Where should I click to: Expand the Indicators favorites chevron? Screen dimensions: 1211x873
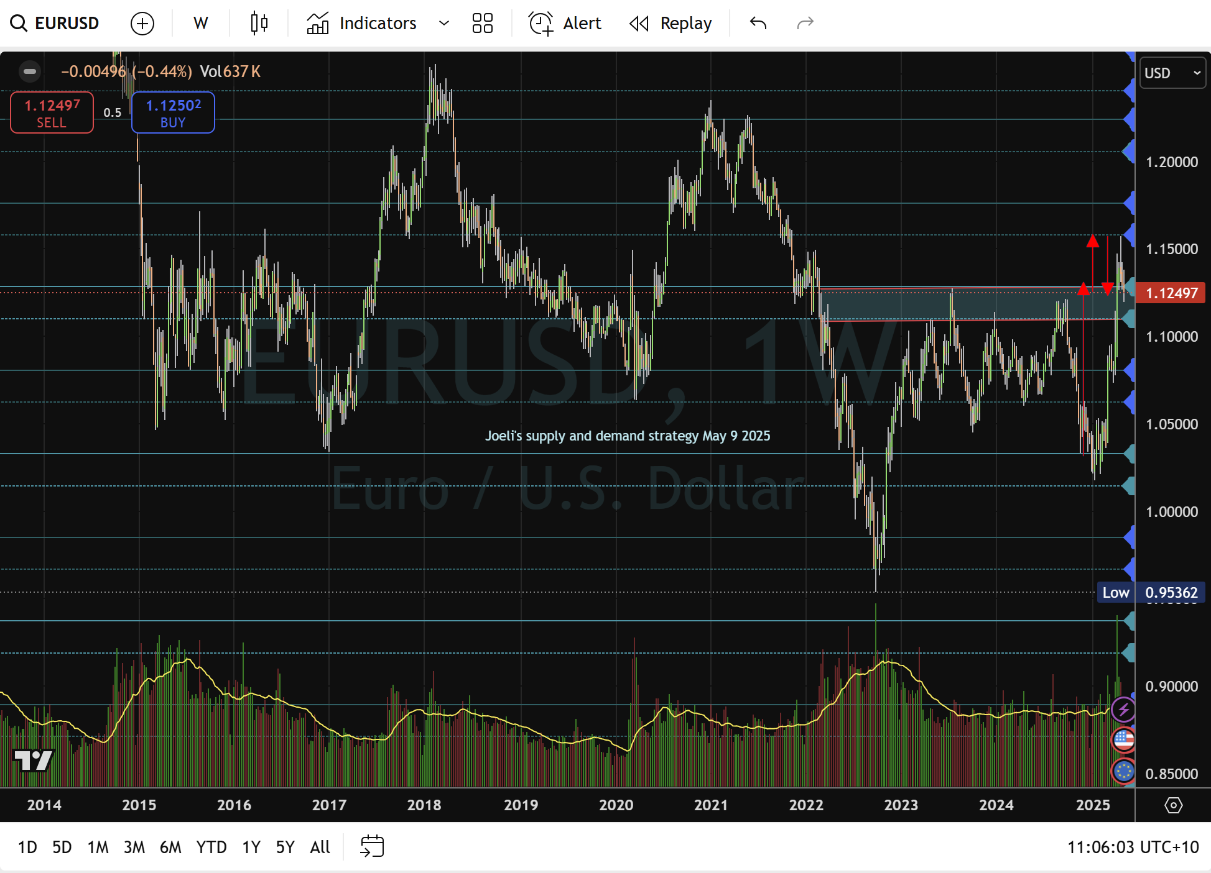[443, 24]
